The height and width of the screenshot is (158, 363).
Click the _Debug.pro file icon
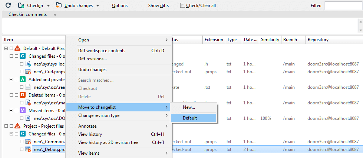pos(28,149)
